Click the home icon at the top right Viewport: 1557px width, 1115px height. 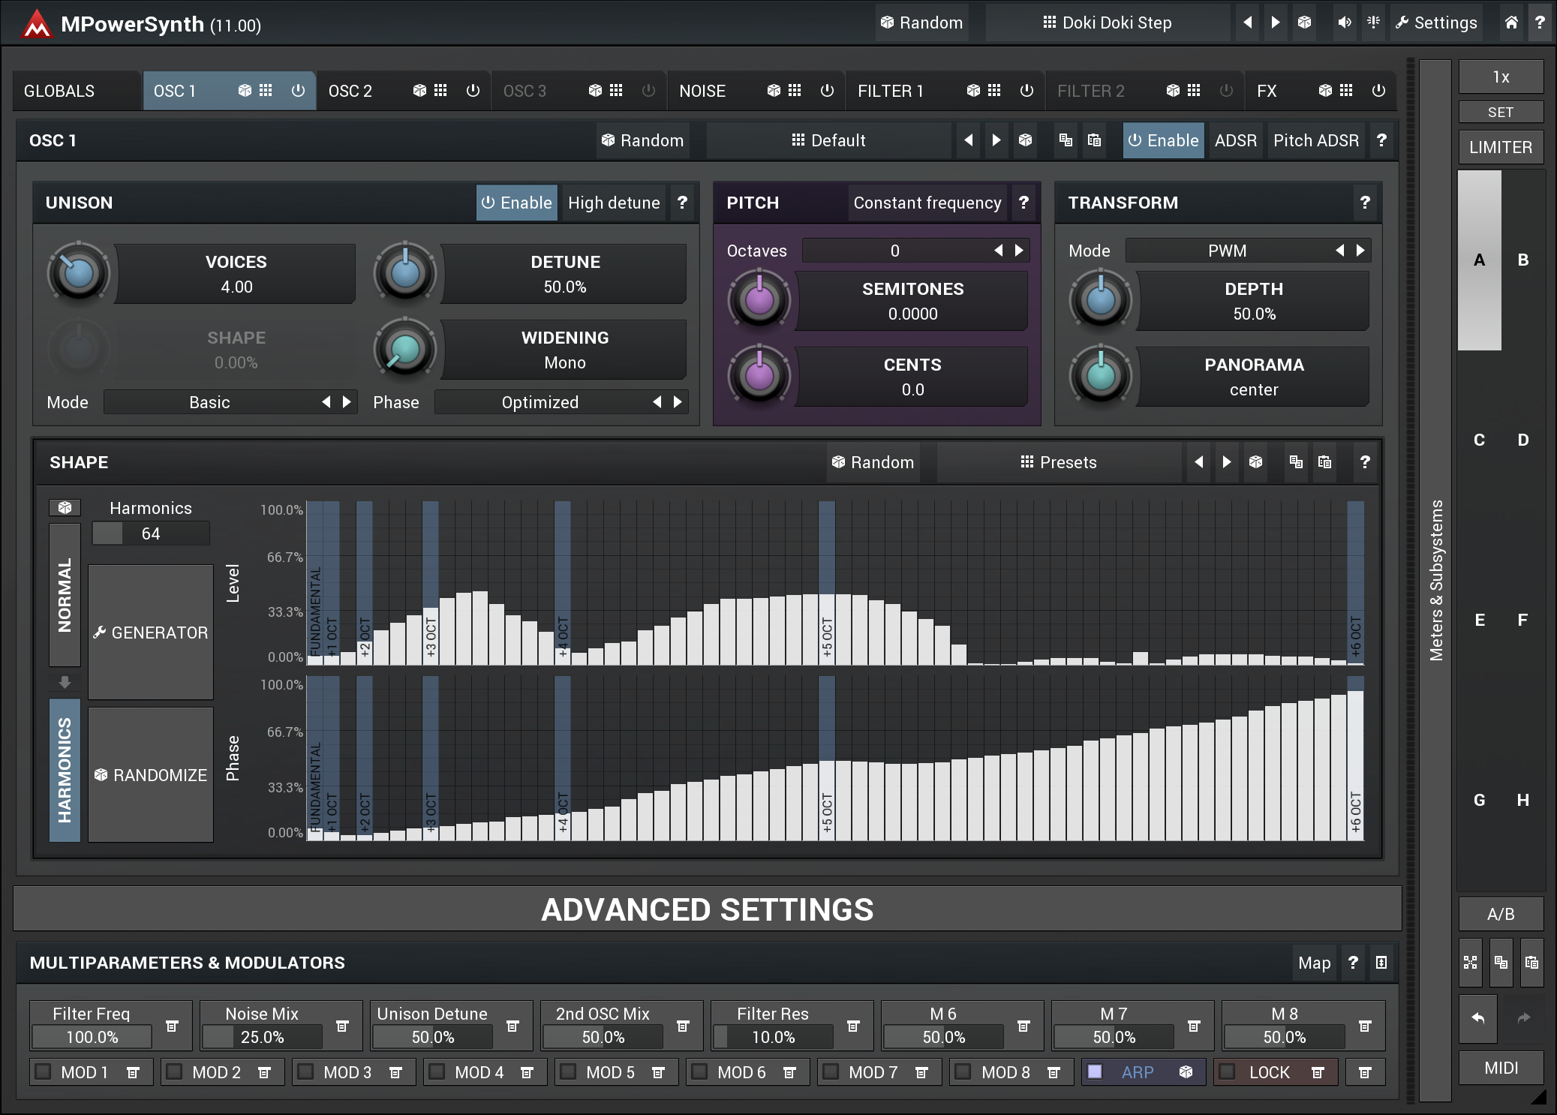coord(1511,23)
